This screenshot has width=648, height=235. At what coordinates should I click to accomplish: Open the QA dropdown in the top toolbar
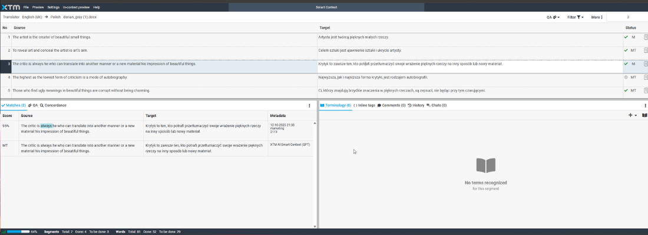[552, 17]
